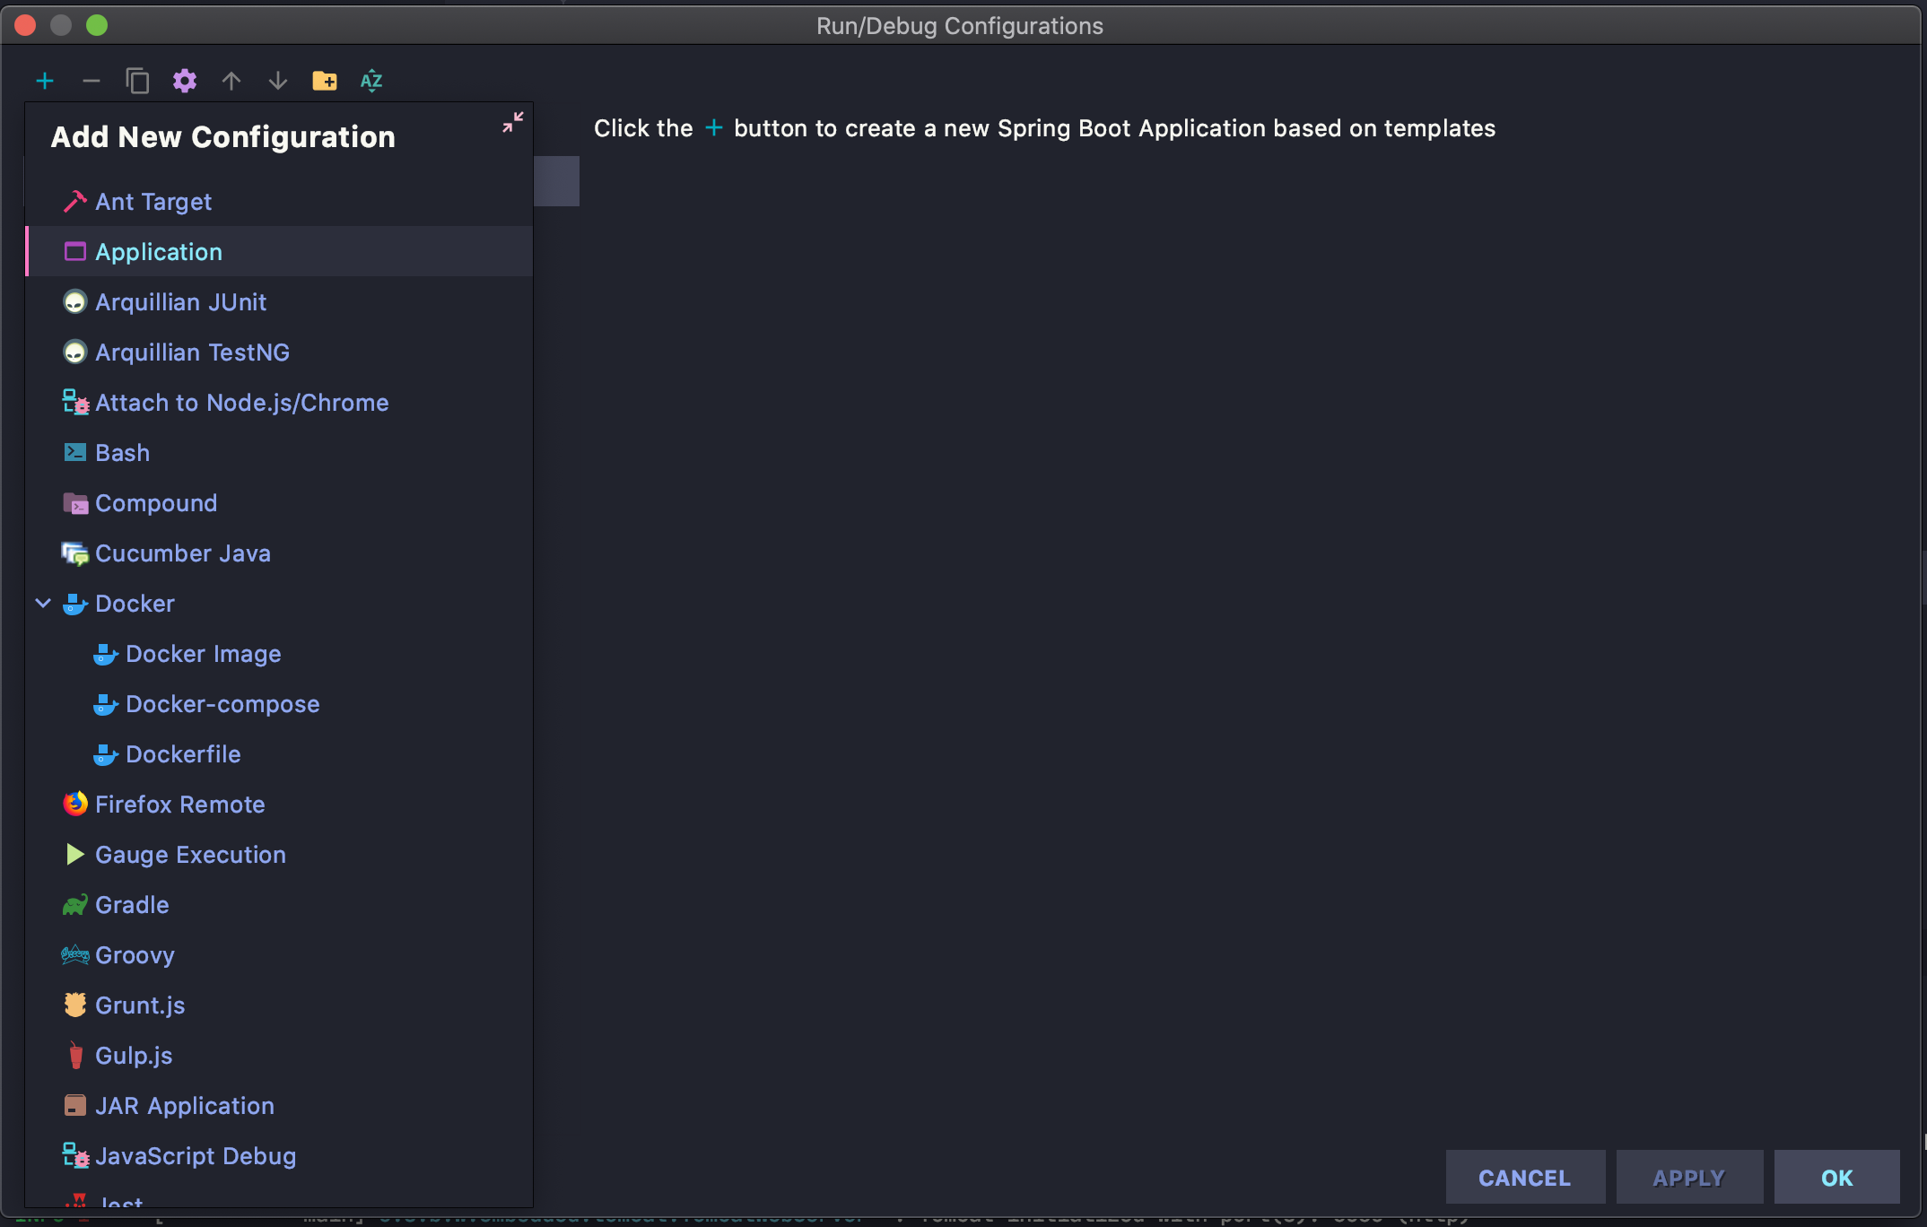
Task: Click the Copy Configuration icon
Action: coord(137,82)
